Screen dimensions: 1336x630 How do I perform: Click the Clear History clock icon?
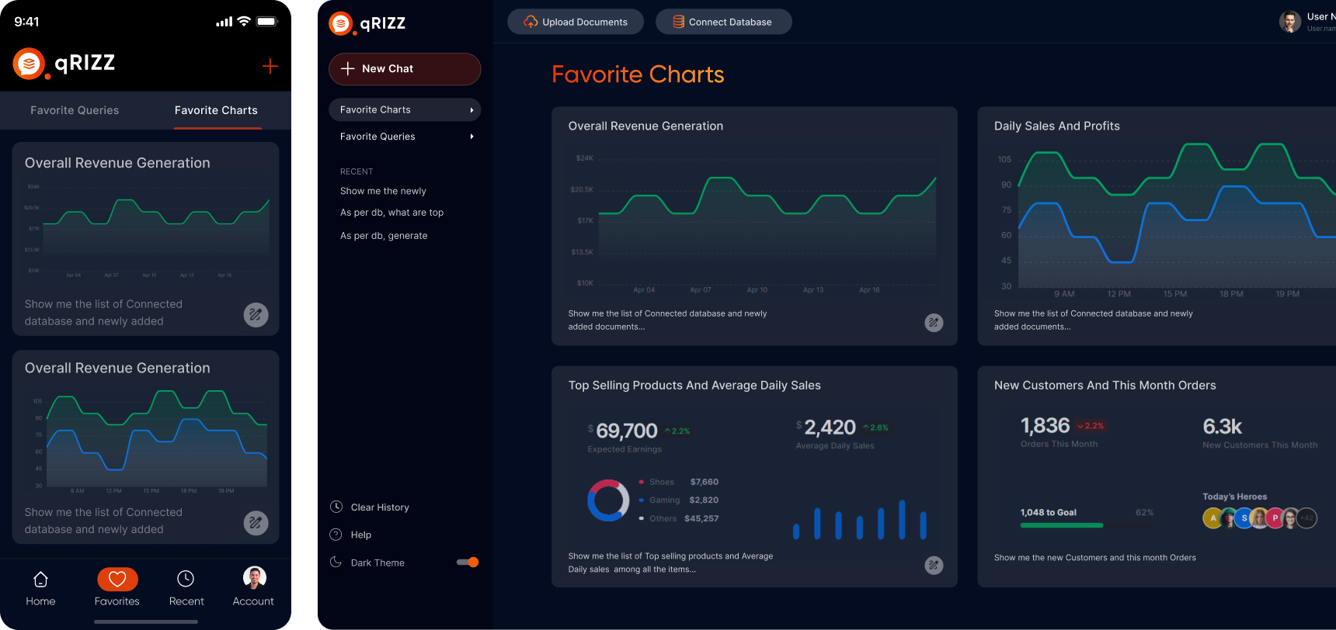pos(336,507)
